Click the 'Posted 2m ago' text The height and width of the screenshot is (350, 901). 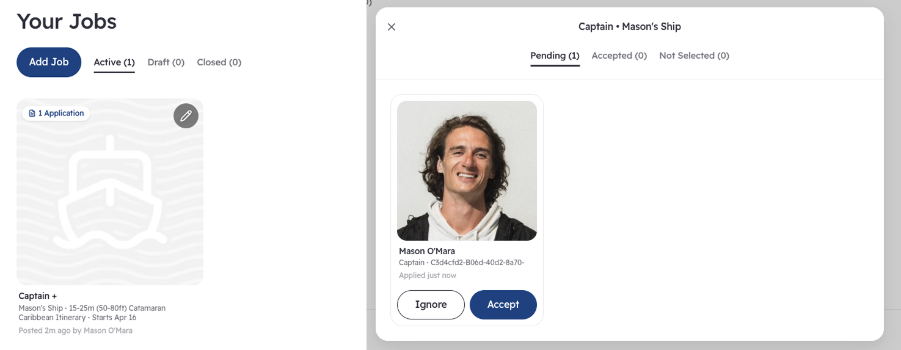[x=75, y=330]
